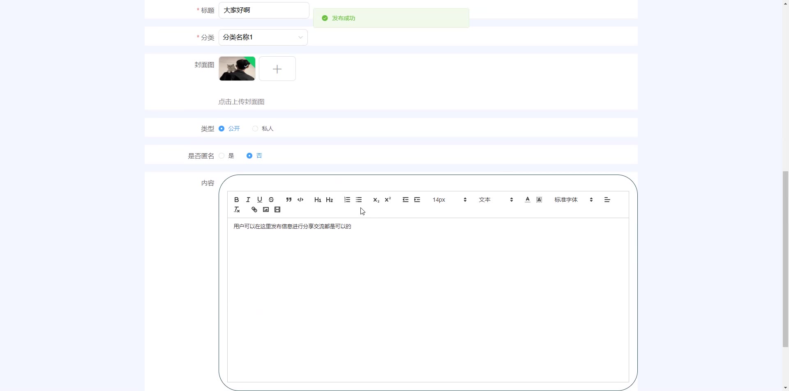789x391 pixels.
Task: Open the text background color picker
Action: pos(539,200)
